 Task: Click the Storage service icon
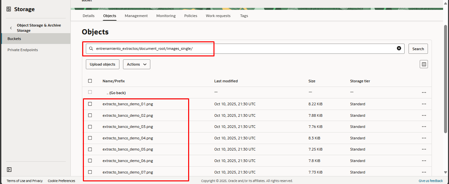pyautogui.click(x=9, y=9)
